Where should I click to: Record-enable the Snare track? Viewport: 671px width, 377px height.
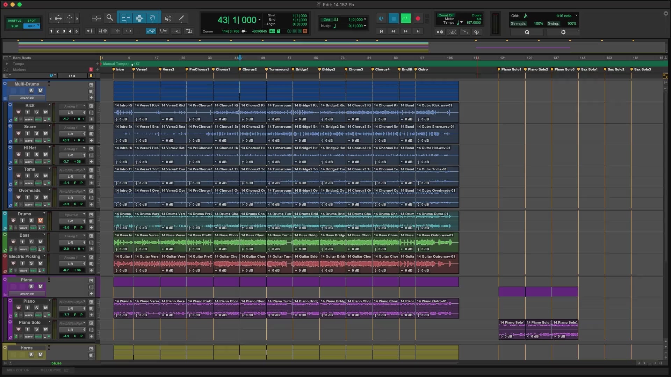click(18, 133)
